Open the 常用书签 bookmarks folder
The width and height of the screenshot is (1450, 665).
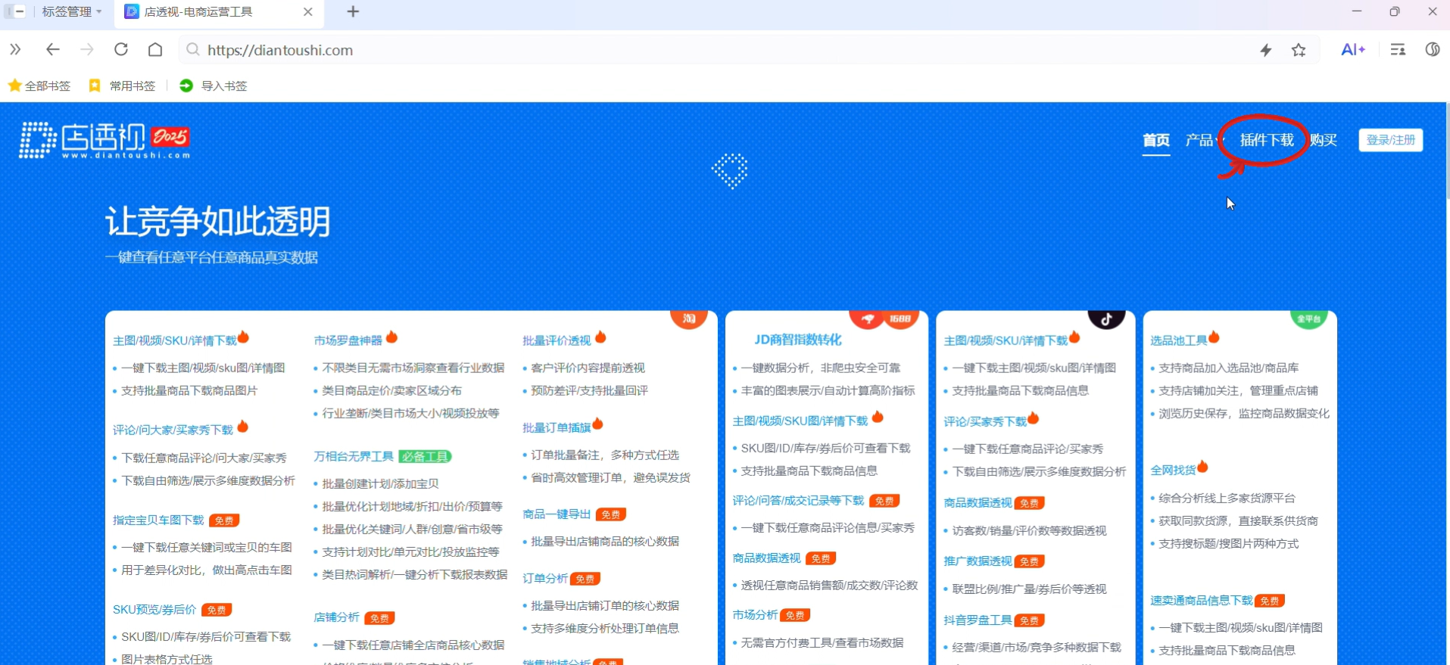(x=122, y=85)
